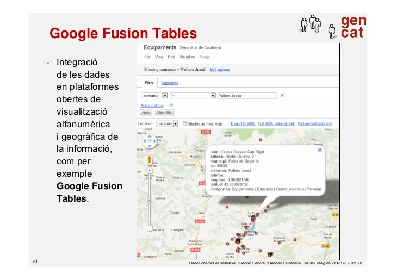Pan the map down arrow
396x280 pixels.
point(150,146)
